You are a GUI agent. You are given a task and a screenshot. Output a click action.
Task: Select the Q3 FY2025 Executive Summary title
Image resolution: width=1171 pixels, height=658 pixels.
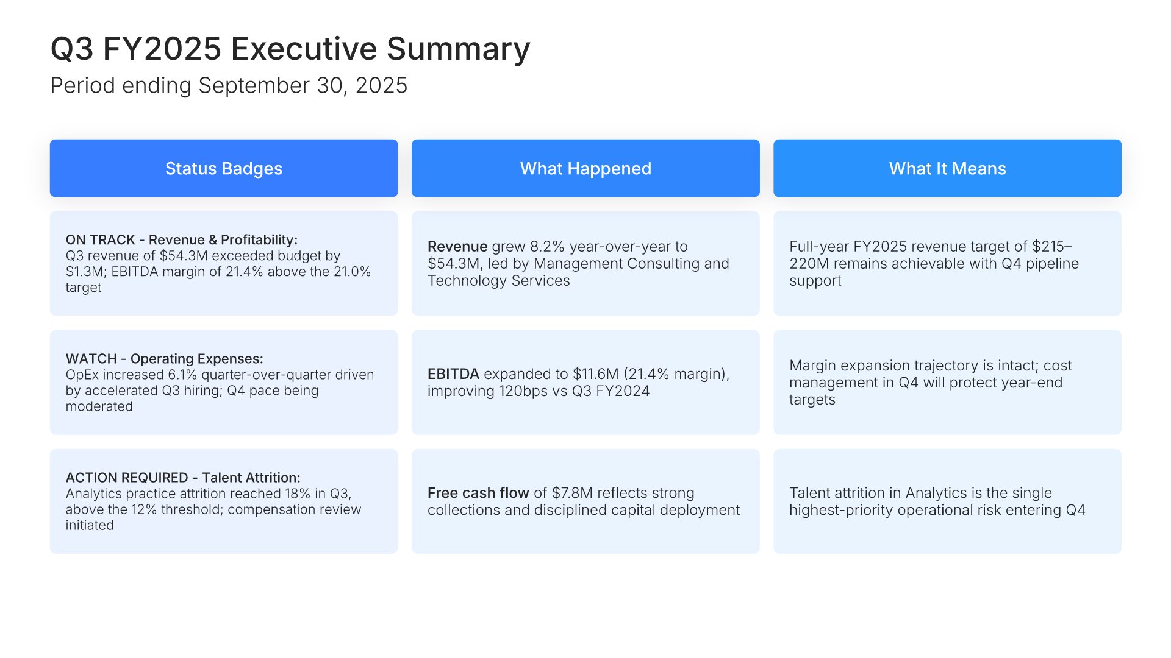[x=290, y=49]
